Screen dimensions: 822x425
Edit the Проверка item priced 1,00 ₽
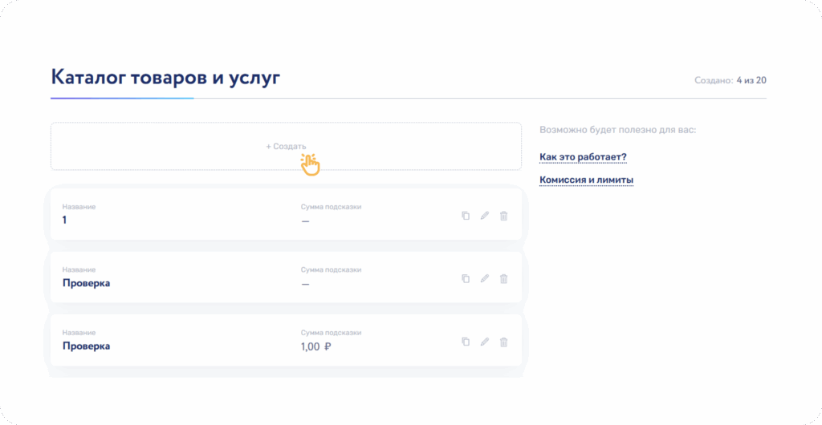(485, 342)
